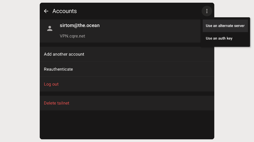Choose Use an auth key

coord(219,38)
